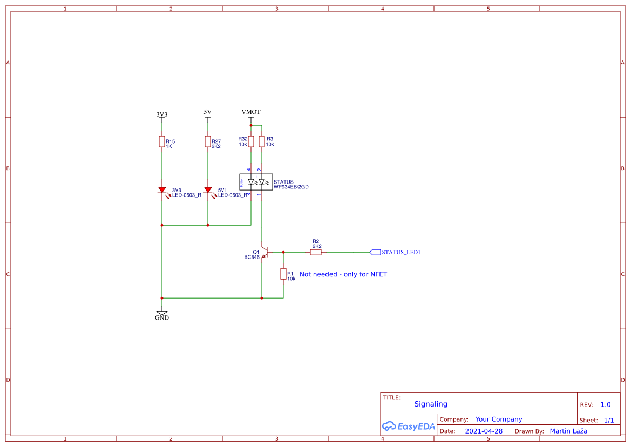Select the date 2021-04-28 field
The image size is (631, 447).
[x=484, y=431]
